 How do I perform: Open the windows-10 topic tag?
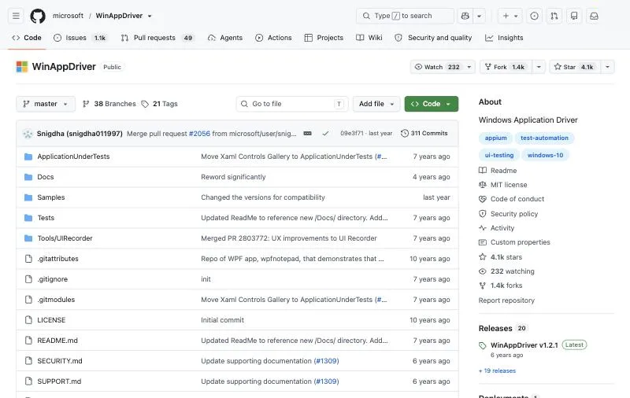click(x=545, y=155)
